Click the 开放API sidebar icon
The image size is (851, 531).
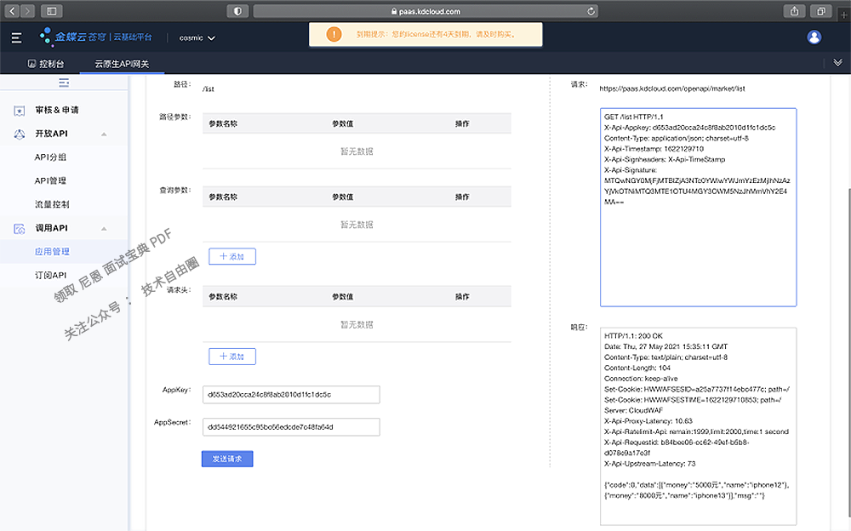tap(20, 134)
